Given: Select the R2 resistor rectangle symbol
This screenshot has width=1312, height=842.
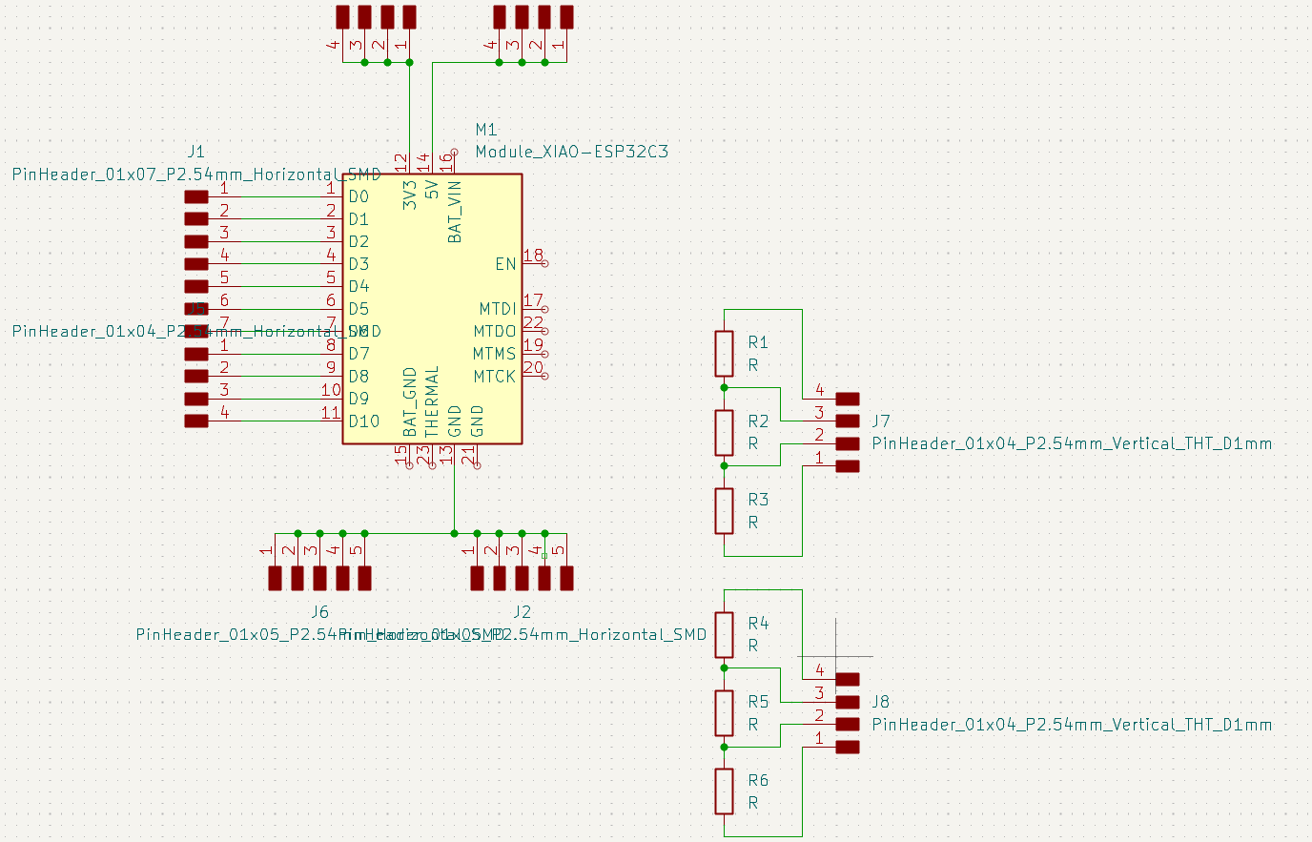Looking at the screenshot, I should pos(725,432).
